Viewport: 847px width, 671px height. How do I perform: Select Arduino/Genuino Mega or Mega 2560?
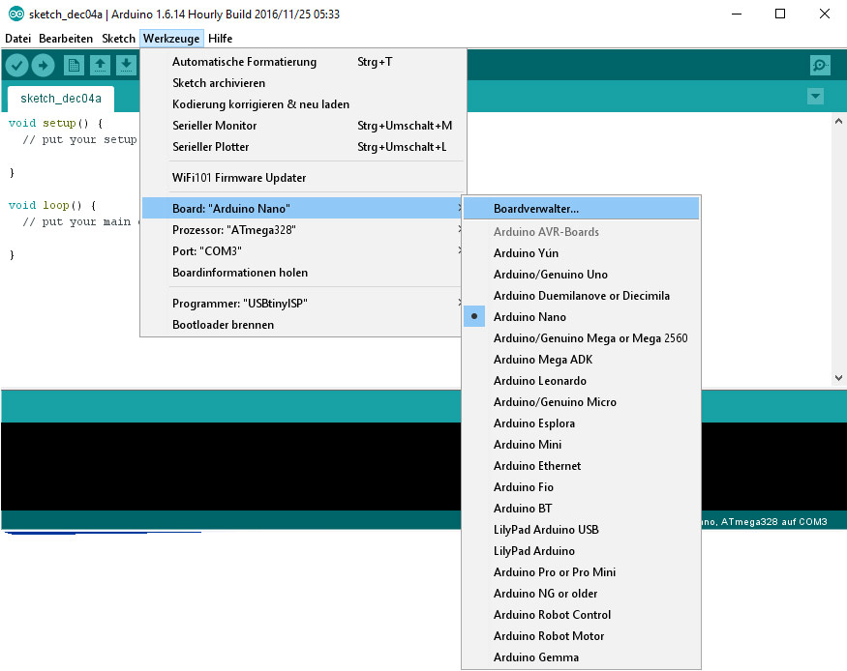pos(581,338)
